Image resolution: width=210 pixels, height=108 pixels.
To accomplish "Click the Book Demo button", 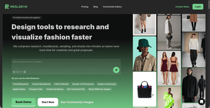I will point(23,102).
